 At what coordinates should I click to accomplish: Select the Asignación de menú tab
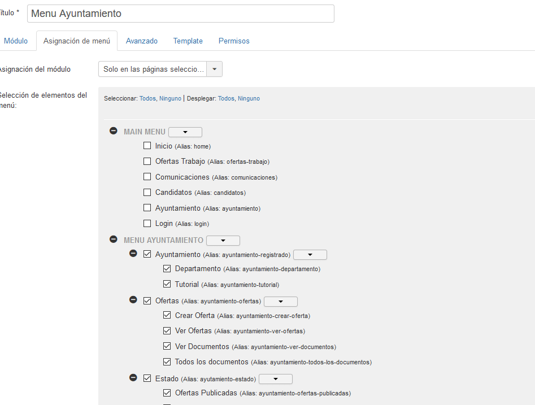pos(77,41)
